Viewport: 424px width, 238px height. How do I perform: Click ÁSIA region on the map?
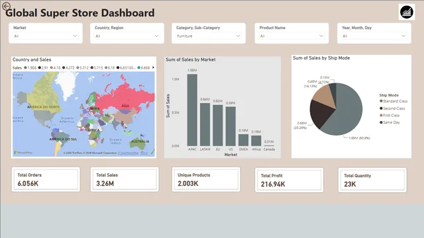pyautogui.click(x=125, y=106)
